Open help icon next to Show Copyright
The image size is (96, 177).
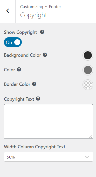(x=42, y=32)
